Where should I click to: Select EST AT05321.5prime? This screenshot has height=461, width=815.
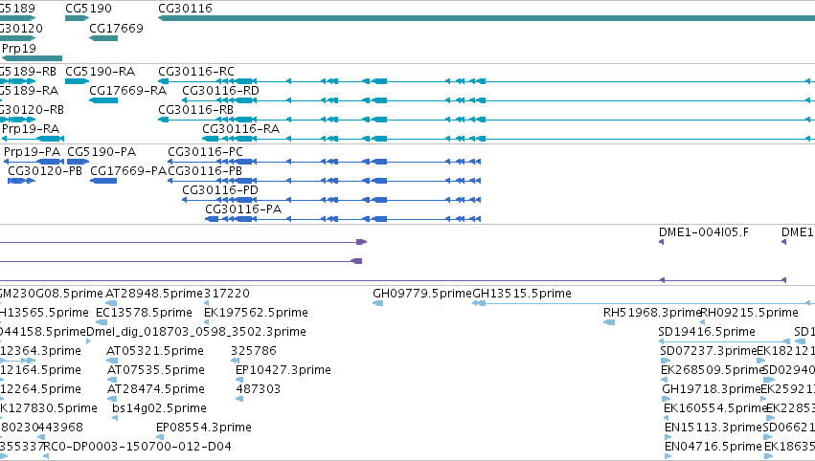[x=155, y=351]
